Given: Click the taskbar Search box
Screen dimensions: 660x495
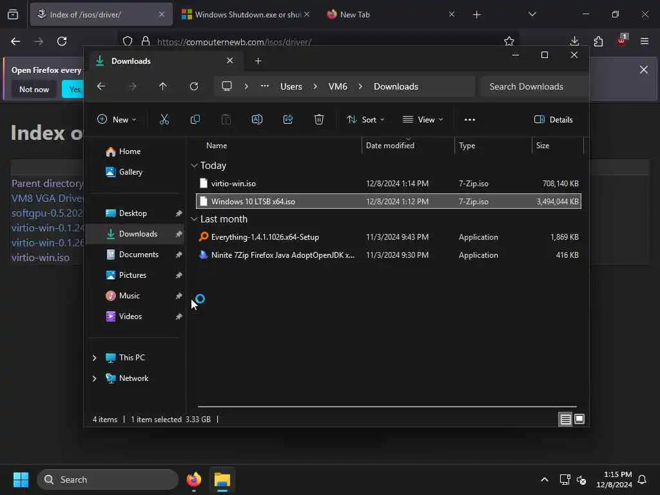Looking at the screenshot, I should (108, 480).
